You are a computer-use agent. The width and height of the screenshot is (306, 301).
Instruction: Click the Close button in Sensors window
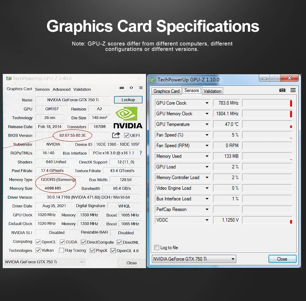[x=282, y=259]
